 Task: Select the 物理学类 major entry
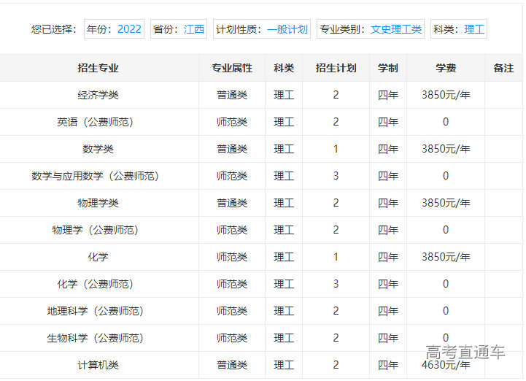point(98,203)
